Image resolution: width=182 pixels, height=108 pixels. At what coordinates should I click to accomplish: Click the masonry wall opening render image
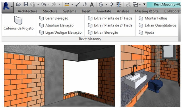pyautogui.click(x=59, y=76)
